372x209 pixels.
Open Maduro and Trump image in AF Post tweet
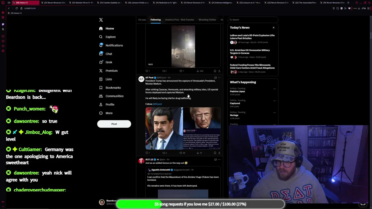coord(183,128)
